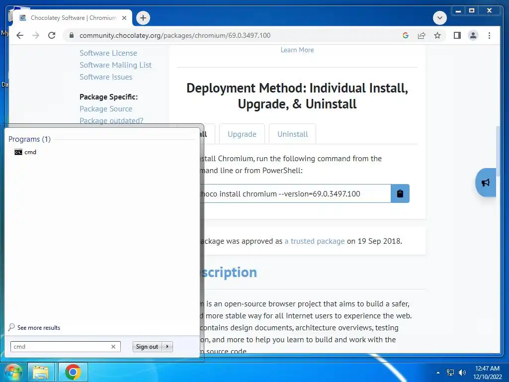The width and height of the screenshot is (509, 382).
Task: Open the announcements megaphone widget
Action: point(486,183)
